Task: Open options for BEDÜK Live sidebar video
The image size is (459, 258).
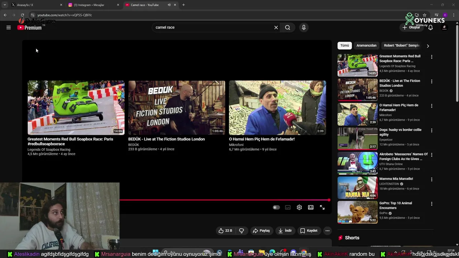Action: [432, 81]
